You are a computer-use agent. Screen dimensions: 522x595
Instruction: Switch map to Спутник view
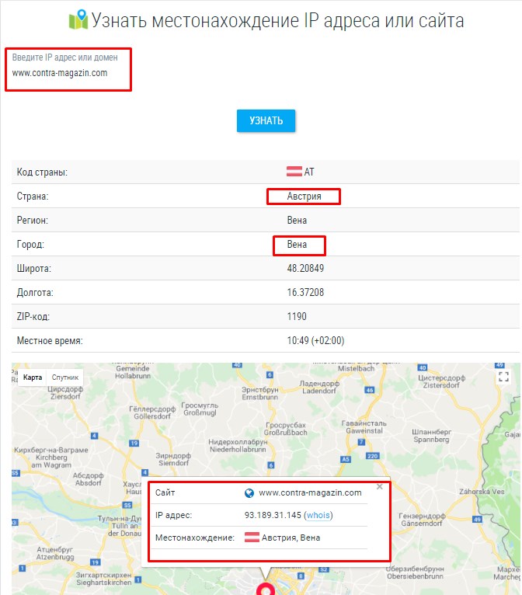point(65,378)
